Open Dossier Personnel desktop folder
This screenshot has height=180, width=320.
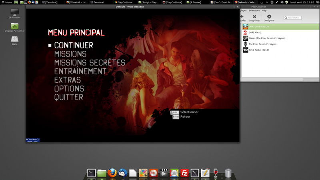[14, 27]
